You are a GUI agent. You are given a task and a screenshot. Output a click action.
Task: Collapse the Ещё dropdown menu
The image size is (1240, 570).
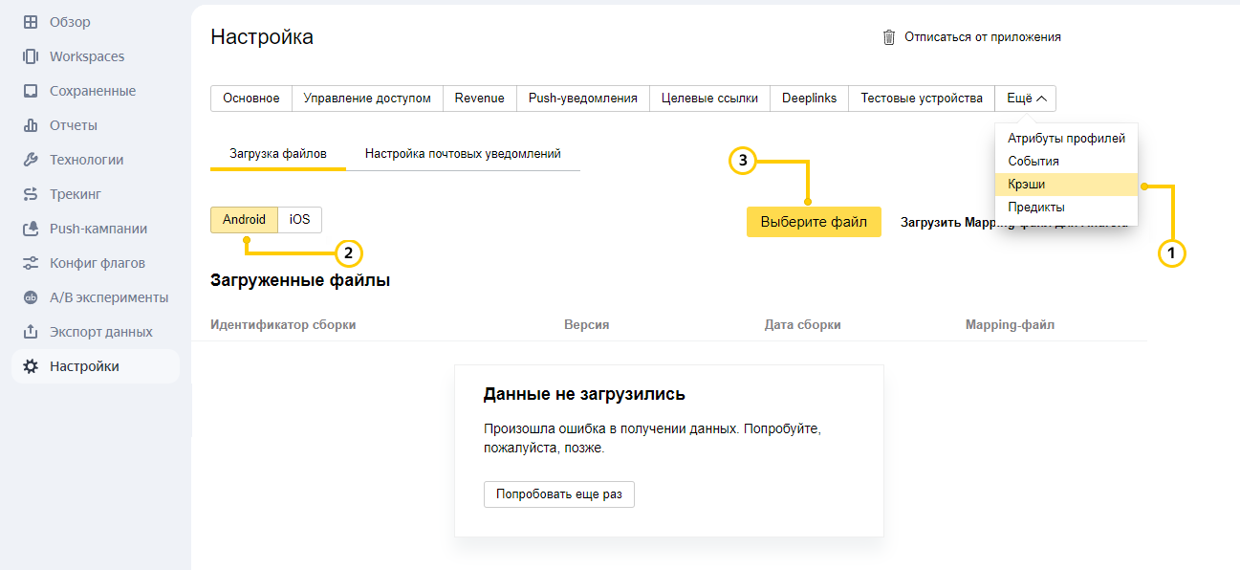[x=1025, y=99]
